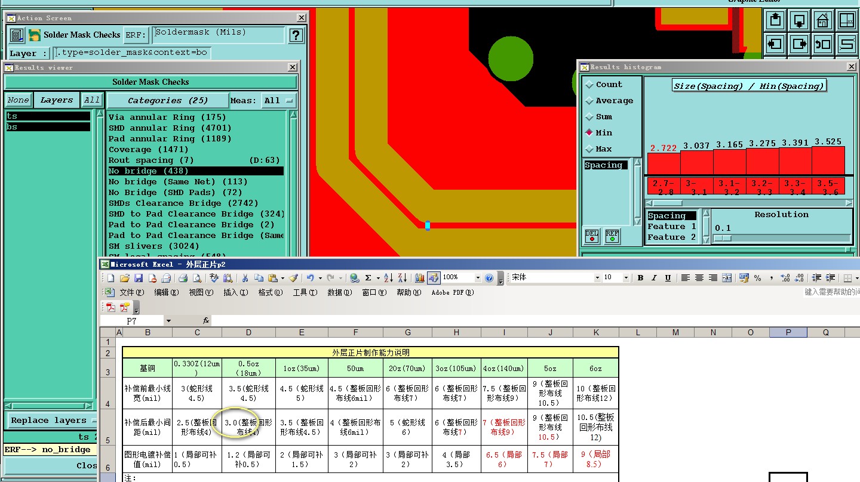Click ERF: button in Action Screen

pos(136,35)
